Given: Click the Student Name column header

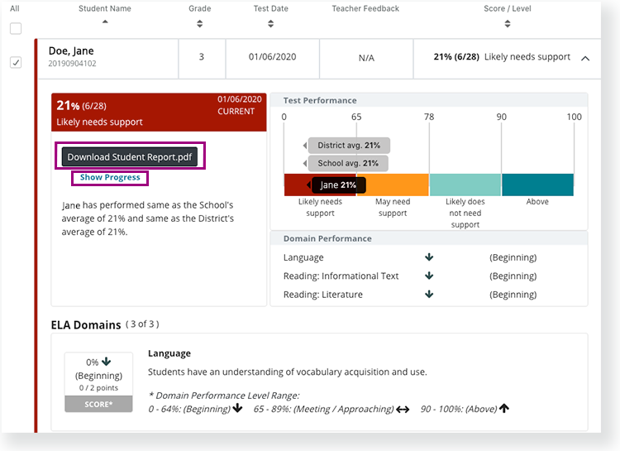Looking at the screenshot, I should coord(105,9).
